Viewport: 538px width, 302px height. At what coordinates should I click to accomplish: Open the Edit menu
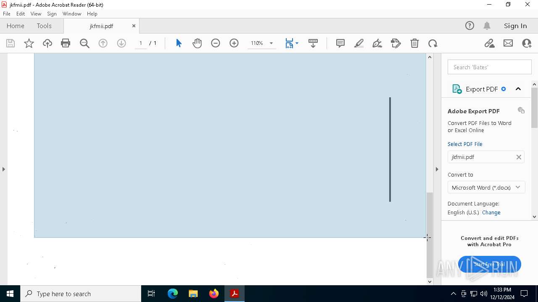[x=21, y=14]
